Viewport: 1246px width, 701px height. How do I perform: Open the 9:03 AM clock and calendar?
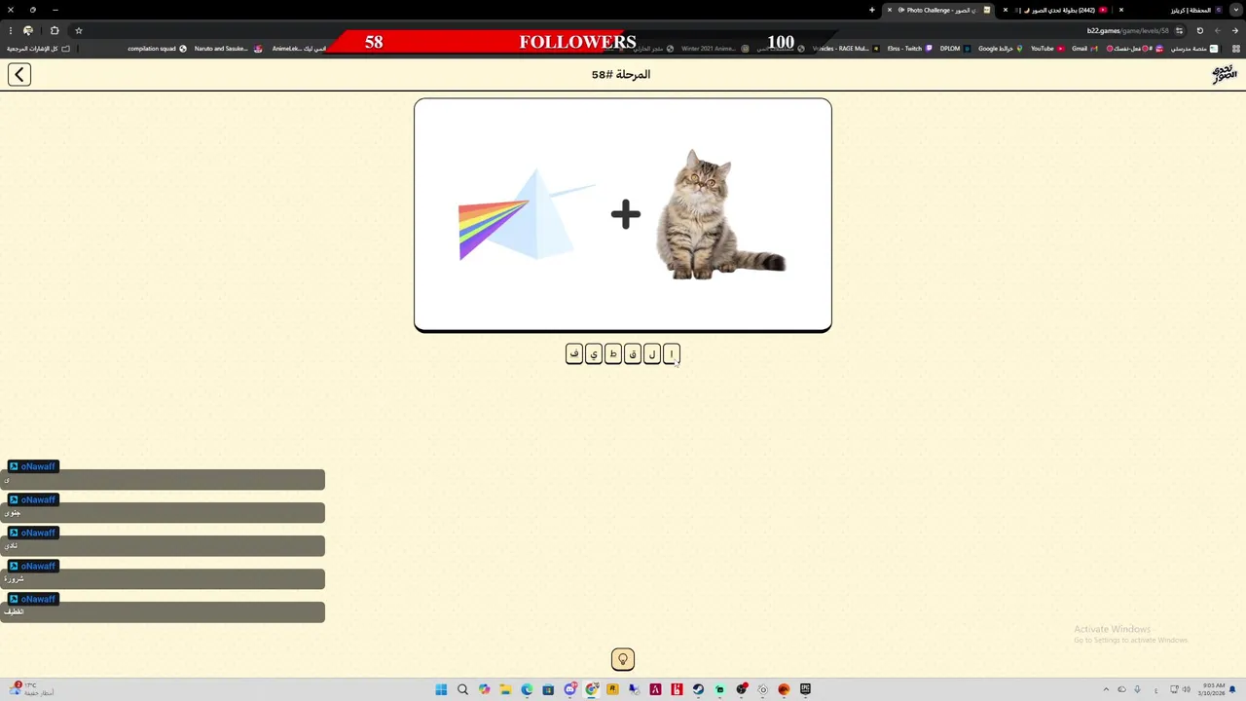1214,689
